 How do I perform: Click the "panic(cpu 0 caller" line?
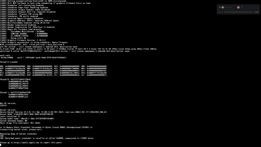click(64, 51)
